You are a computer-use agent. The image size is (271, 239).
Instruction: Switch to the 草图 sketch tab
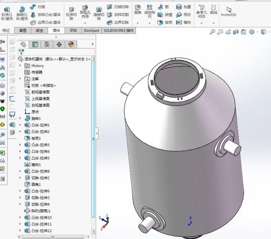(22, 31)
